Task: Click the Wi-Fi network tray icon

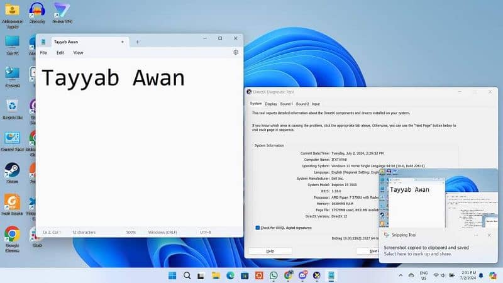Action: click(436, 275)
